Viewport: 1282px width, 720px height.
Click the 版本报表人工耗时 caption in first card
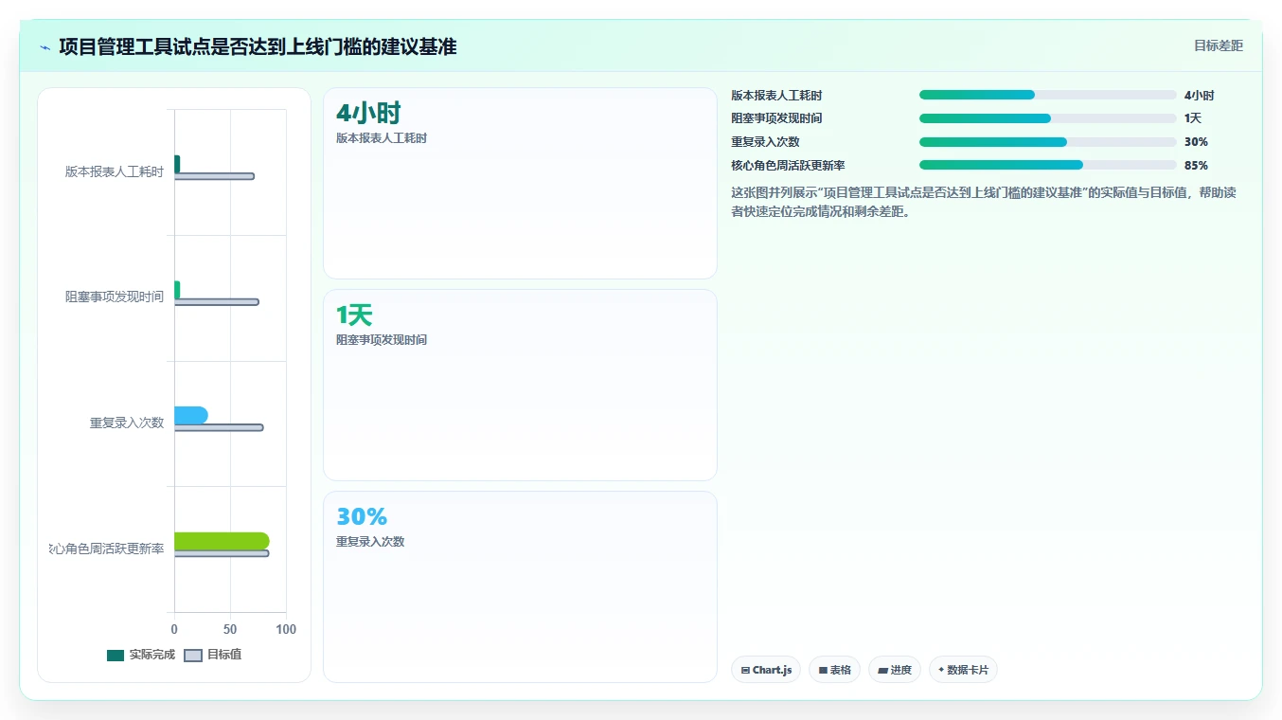click(382, 138)
